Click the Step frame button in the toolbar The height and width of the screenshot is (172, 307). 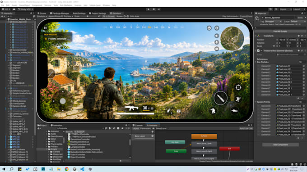pyautogui.click(x=159, y=9)
